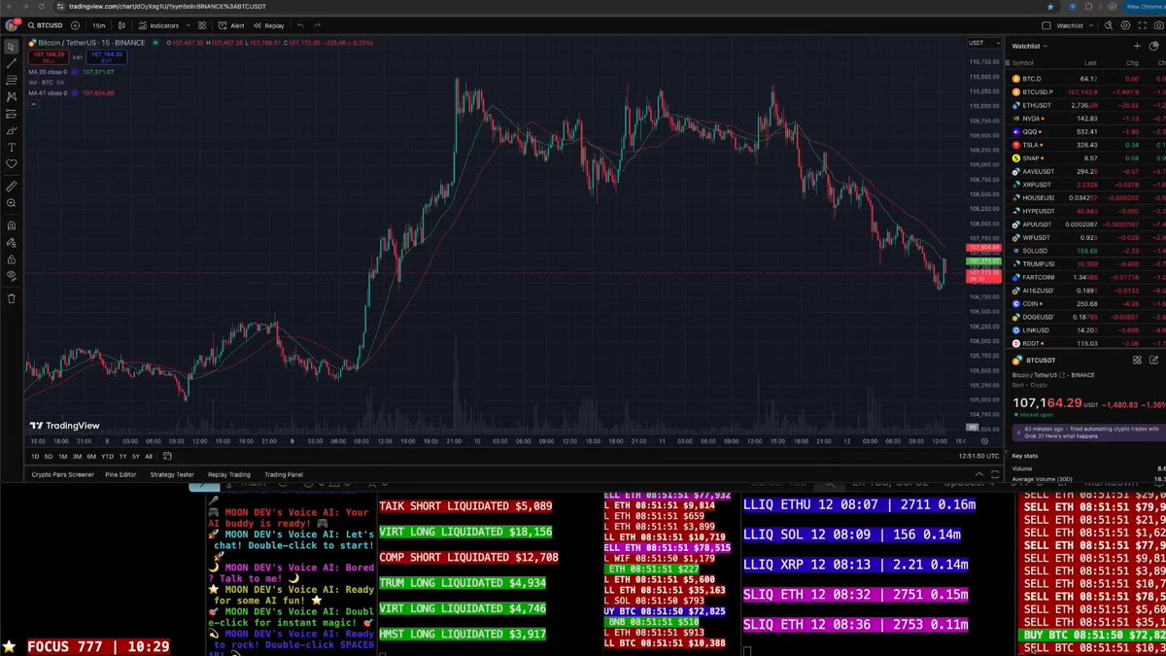Toggle the layout checkbox beside Watchlist
The image size is (1166, 656).
(x=1047, y=26)
